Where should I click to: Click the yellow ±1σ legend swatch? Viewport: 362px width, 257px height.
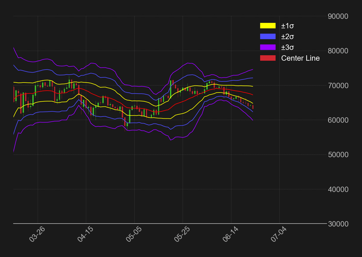click(268, 26)
